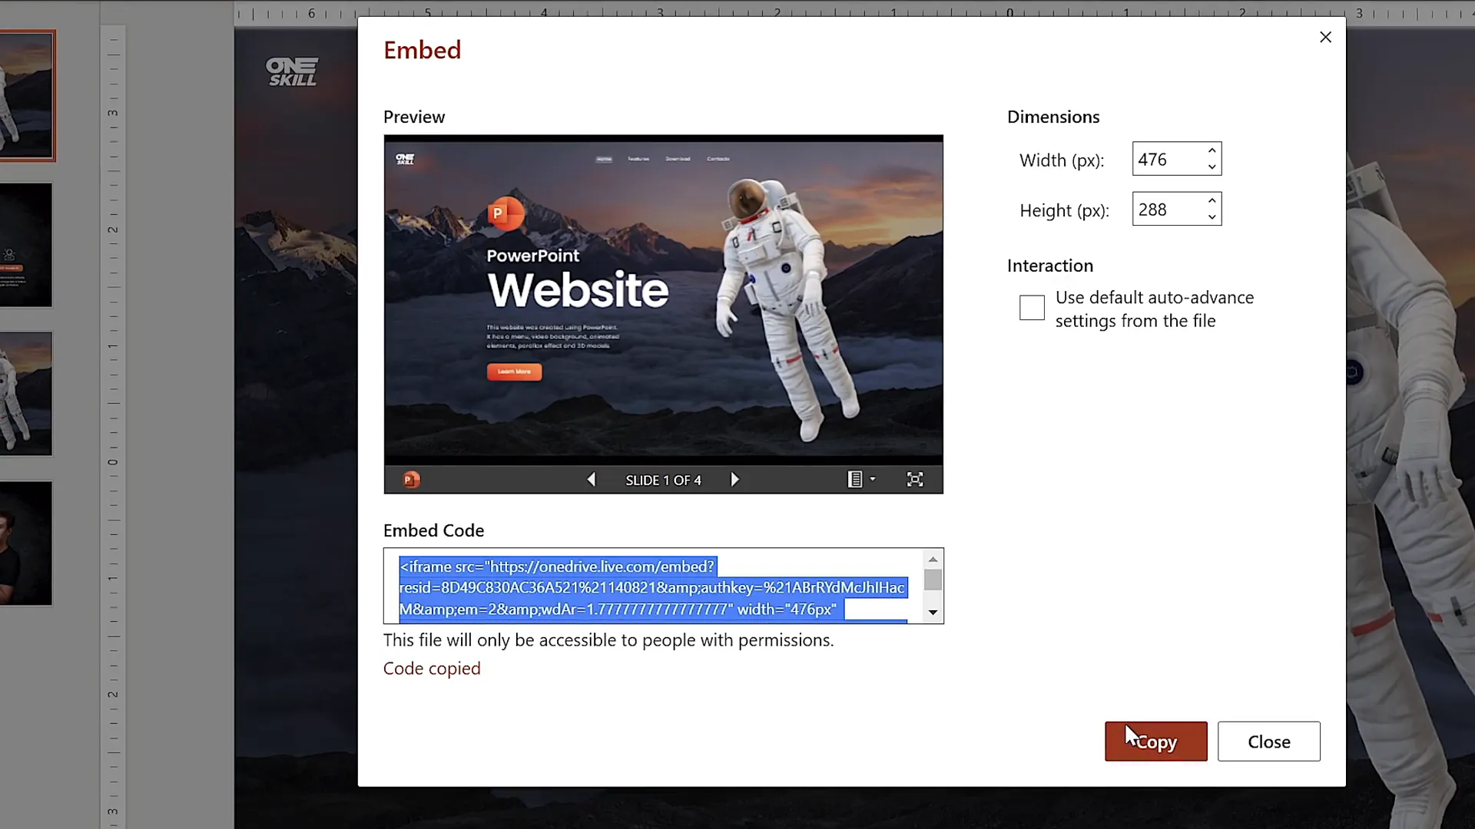The width and height of the screenshot is (1475, 829).
Task: Click the Copy button
Action: click(1155, 741)
